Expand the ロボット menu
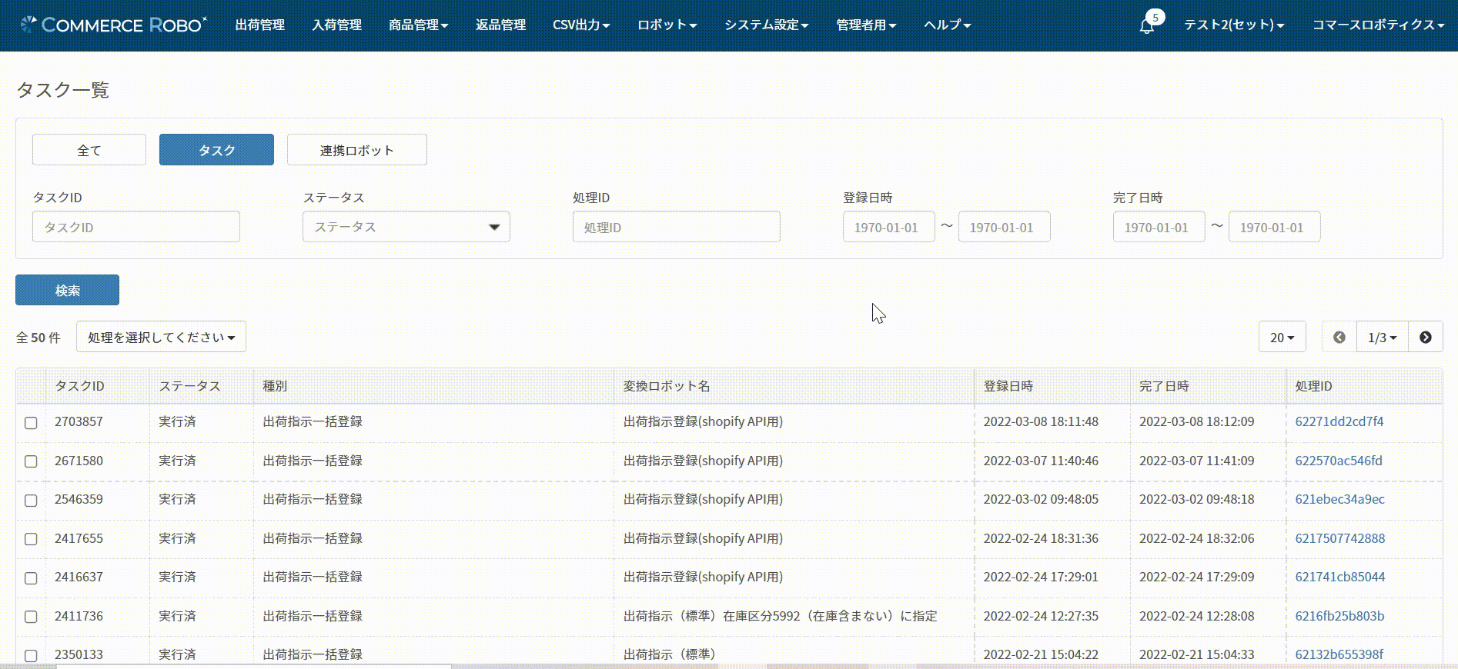Screen dimensions: 1458x669 click(667, 25)
